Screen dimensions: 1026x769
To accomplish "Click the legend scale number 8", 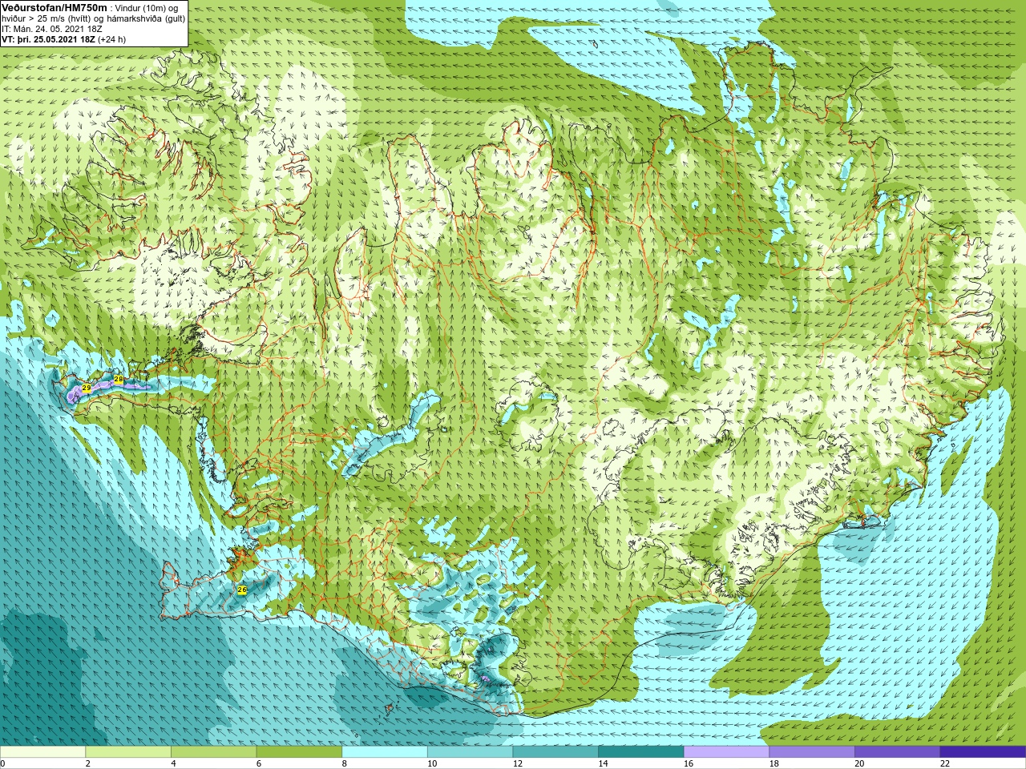I will [345, 763].
